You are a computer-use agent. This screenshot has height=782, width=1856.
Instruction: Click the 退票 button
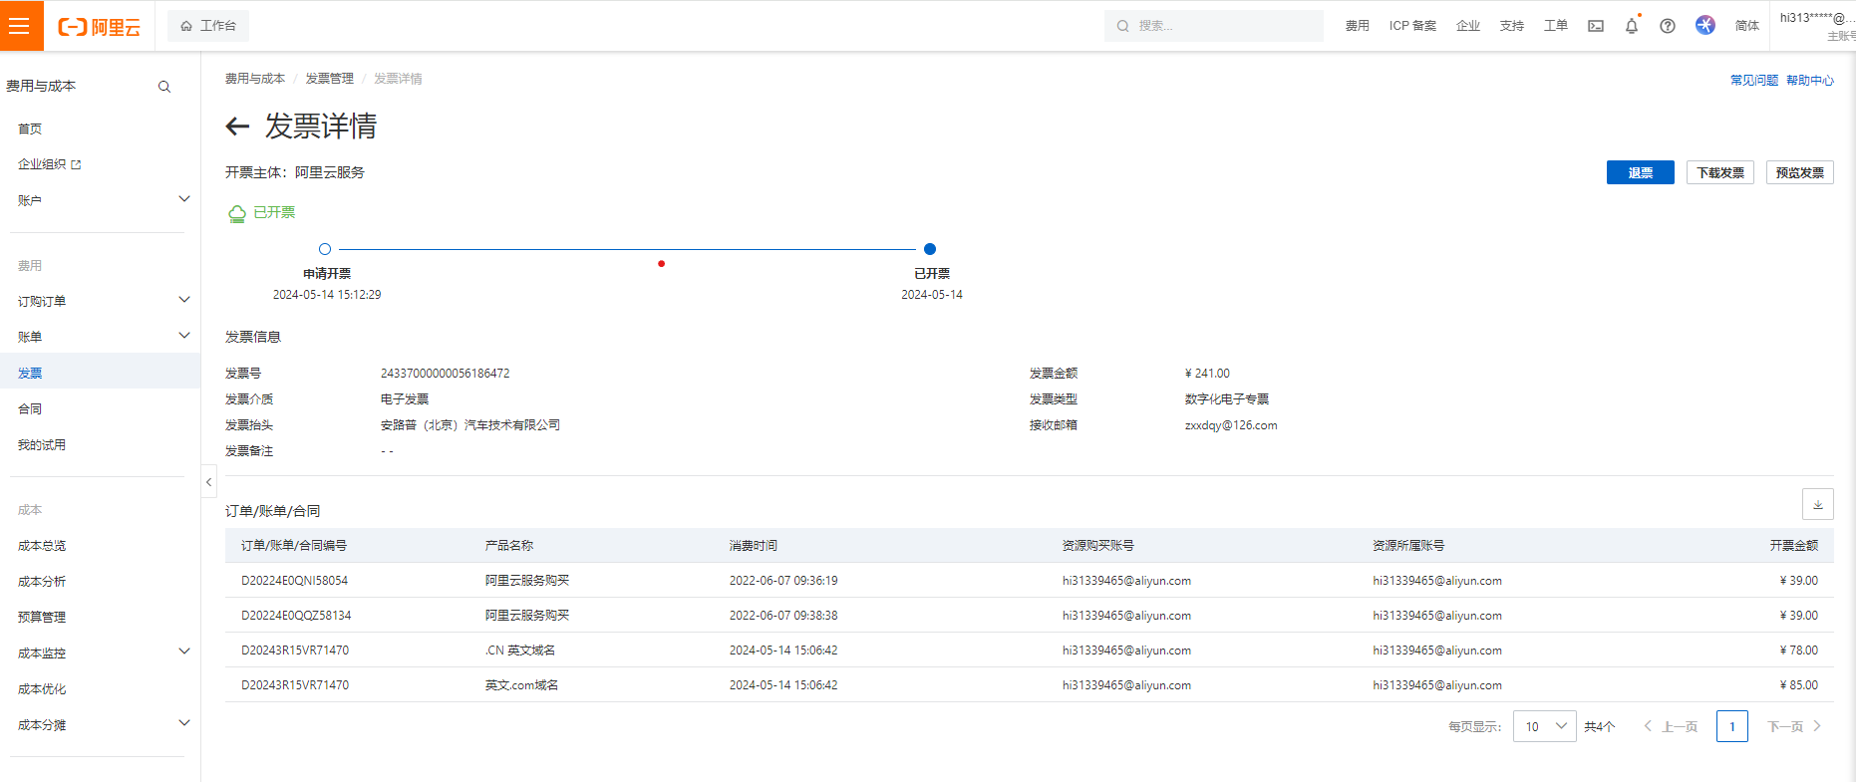click(1641, 172)
